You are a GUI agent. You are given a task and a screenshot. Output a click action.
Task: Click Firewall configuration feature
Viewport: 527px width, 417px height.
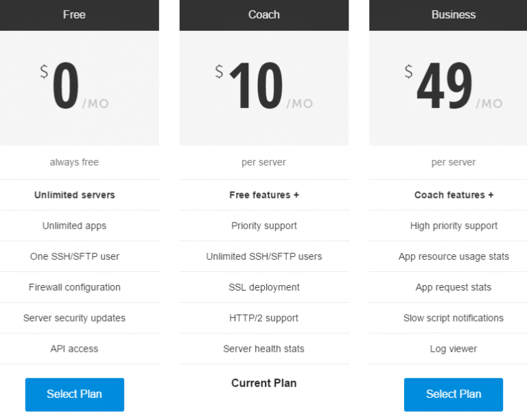click(x=75, y=287)
